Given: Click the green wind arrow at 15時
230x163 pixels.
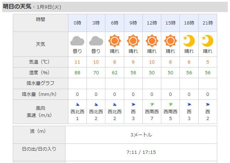Looking at the screenshot, I should point(171,104).
